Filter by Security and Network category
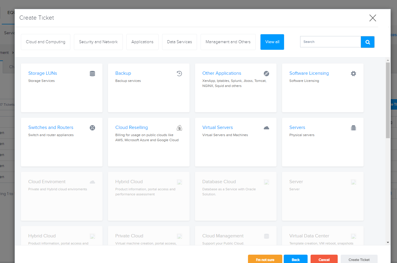397x263 pixels. 98,42
